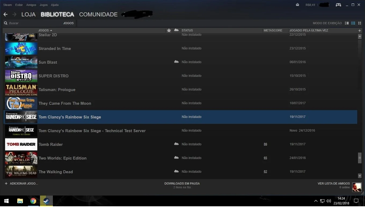Select They Came From The Moon row
Viewport: 365px width, 213px height.
pos(180,103)
